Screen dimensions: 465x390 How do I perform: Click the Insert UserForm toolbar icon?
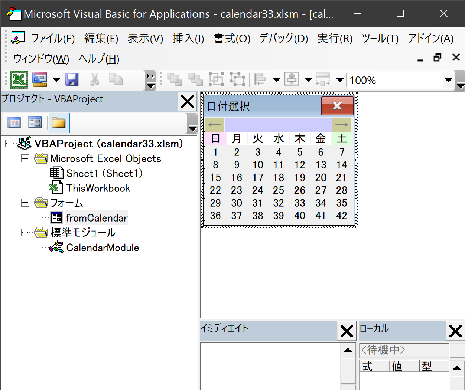pos(40,79)
